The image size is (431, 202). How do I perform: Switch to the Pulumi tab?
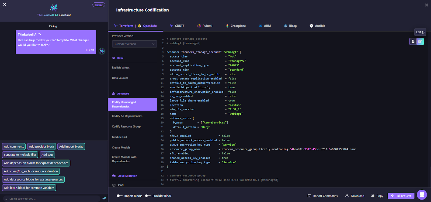pos(205,26)
